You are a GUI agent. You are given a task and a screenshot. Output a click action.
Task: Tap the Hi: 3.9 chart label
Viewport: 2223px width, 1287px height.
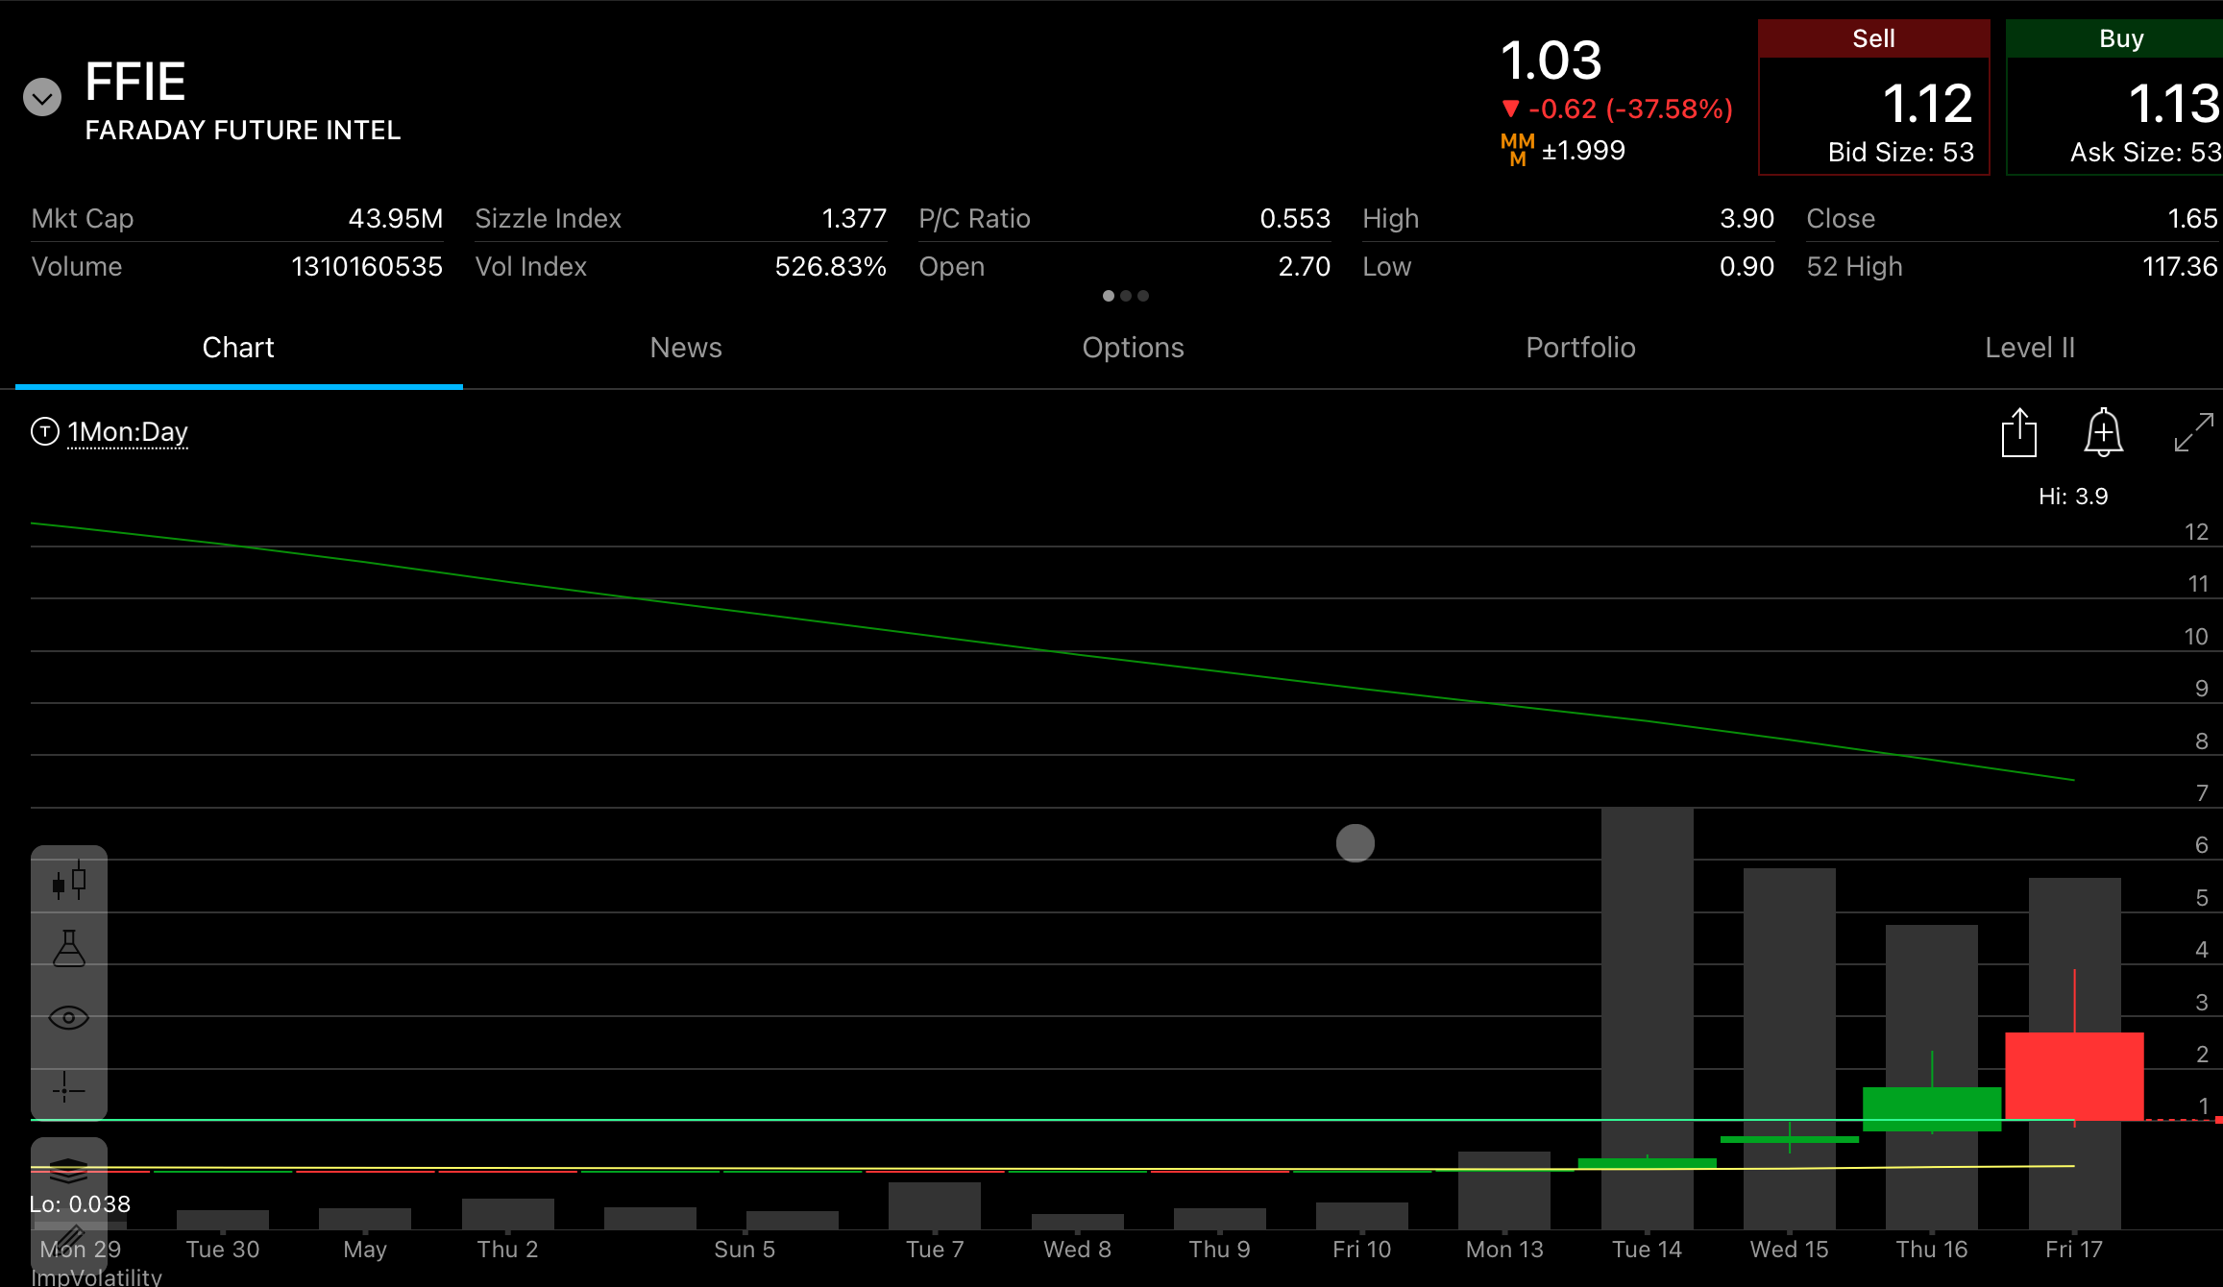pyautogui.click(x=2073, y=497)
